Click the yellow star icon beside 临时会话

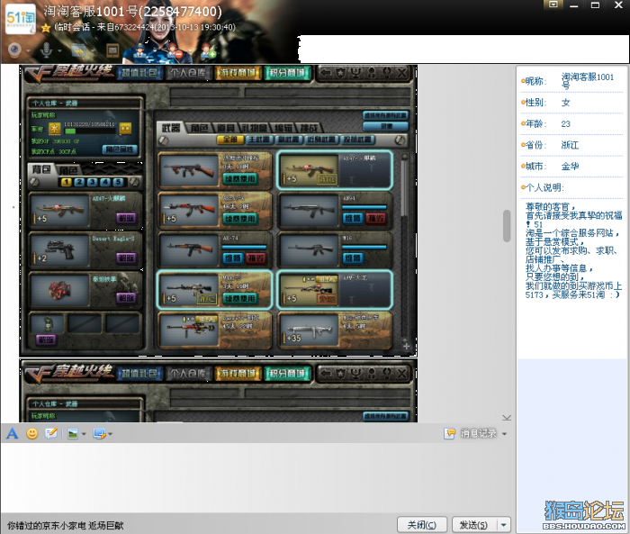coord(46,27)
